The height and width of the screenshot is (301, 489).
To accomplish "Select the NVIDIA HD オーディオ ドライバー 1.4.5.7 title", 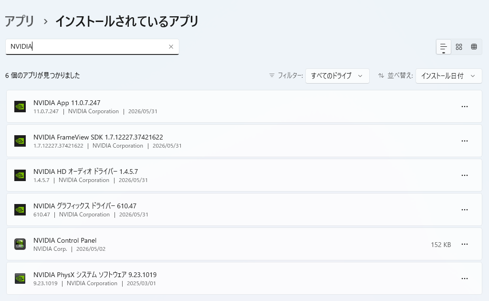I will tap(85, 172).
